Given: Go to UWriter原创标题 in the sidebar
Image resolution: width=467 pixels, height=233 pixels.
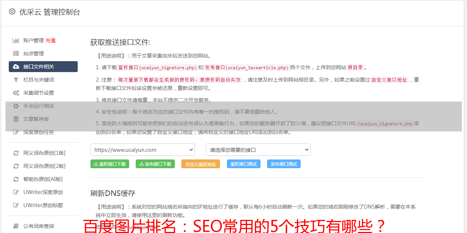Looking at the screenshot, I should pyautogui.click(x=43, y=205).
